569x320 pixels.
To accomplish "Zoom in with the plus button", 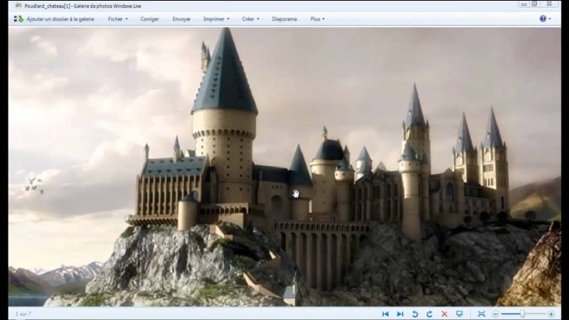I will tap(551, 314).
